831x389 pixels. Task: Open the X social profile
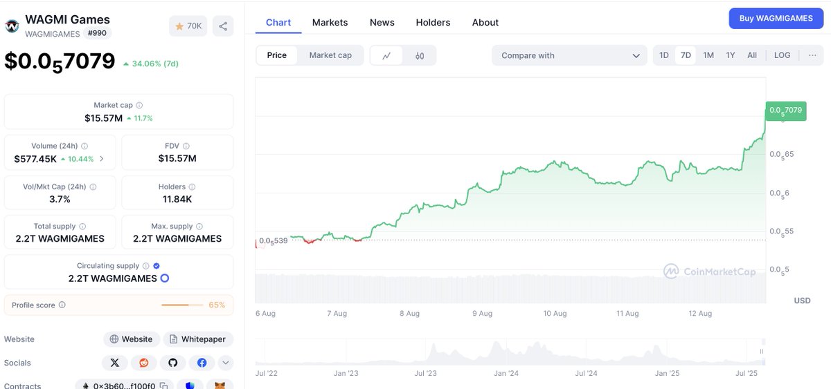(115, 363)
